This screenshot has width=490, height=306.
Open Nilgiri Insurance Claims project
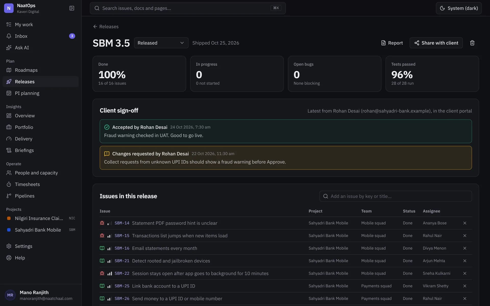41,218
